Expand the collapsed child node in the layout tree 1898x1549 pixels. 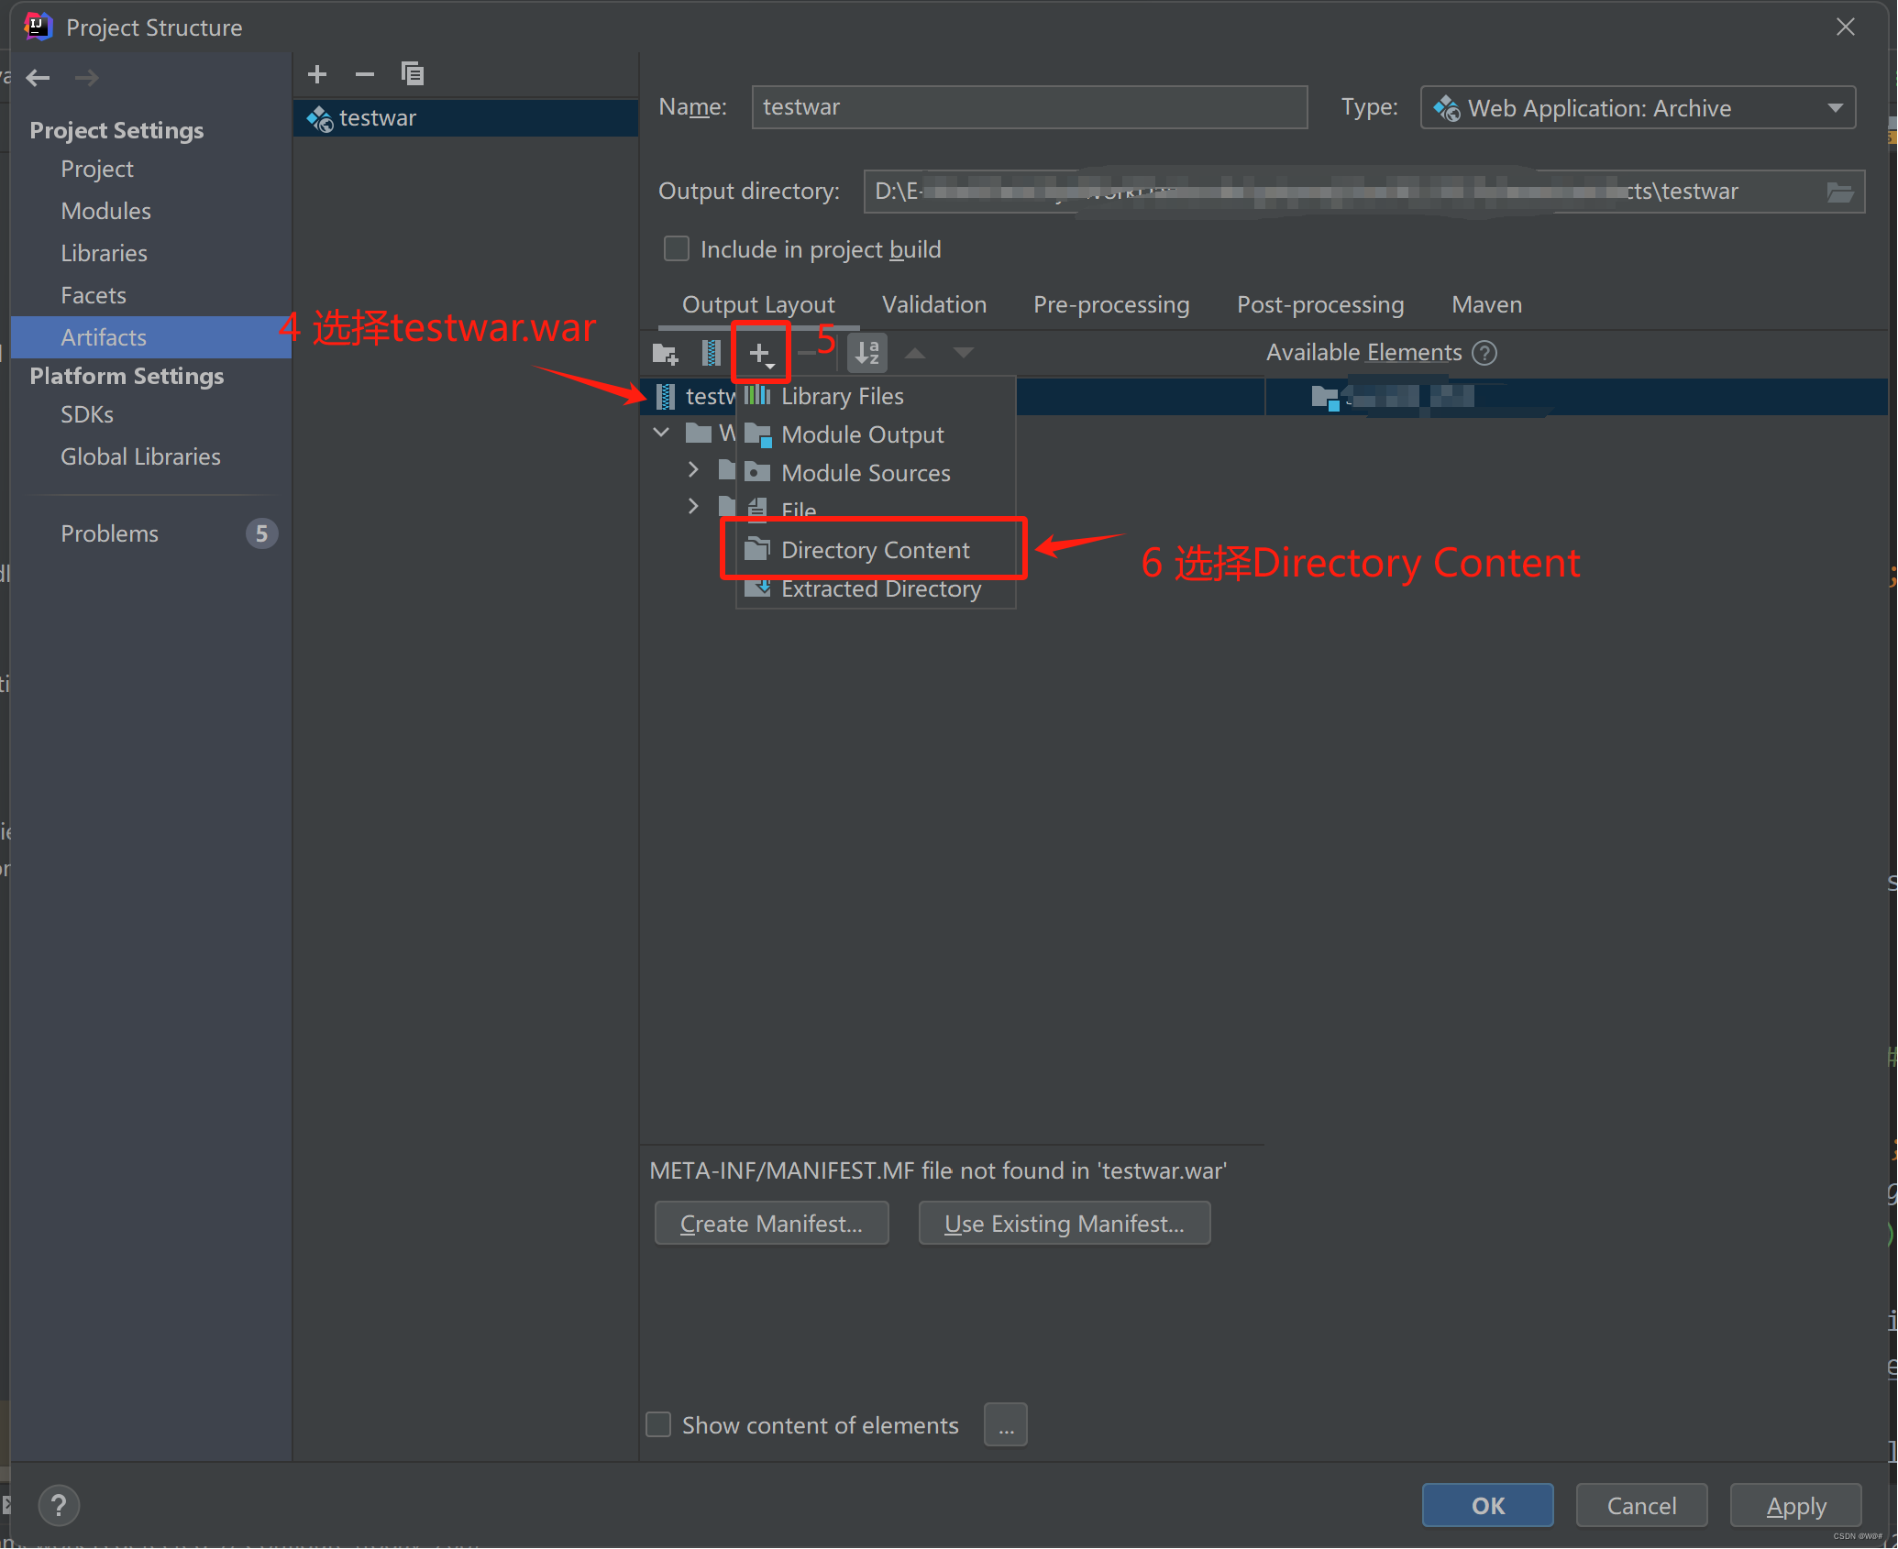(x=693, y=468)
